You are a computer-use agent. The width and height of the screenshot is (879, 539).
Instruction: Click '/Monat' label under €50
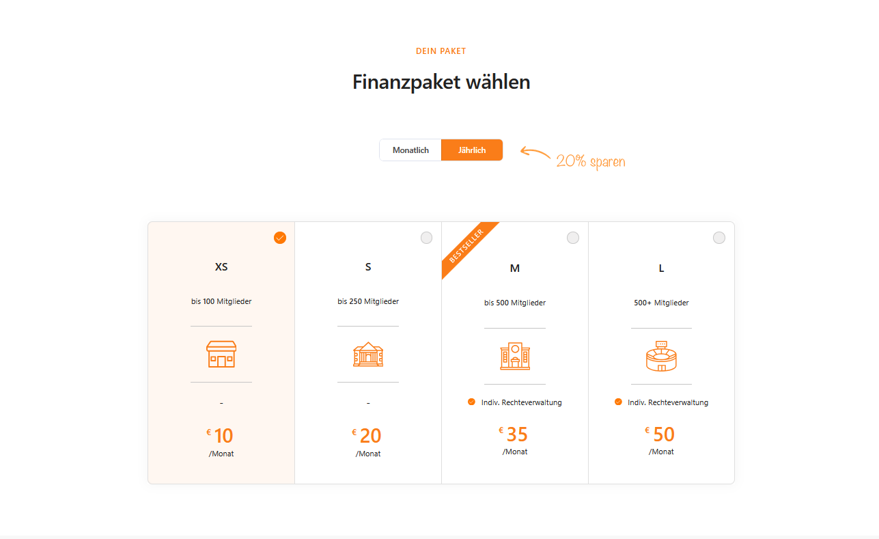pyautogui.click(x=661, y=452)
